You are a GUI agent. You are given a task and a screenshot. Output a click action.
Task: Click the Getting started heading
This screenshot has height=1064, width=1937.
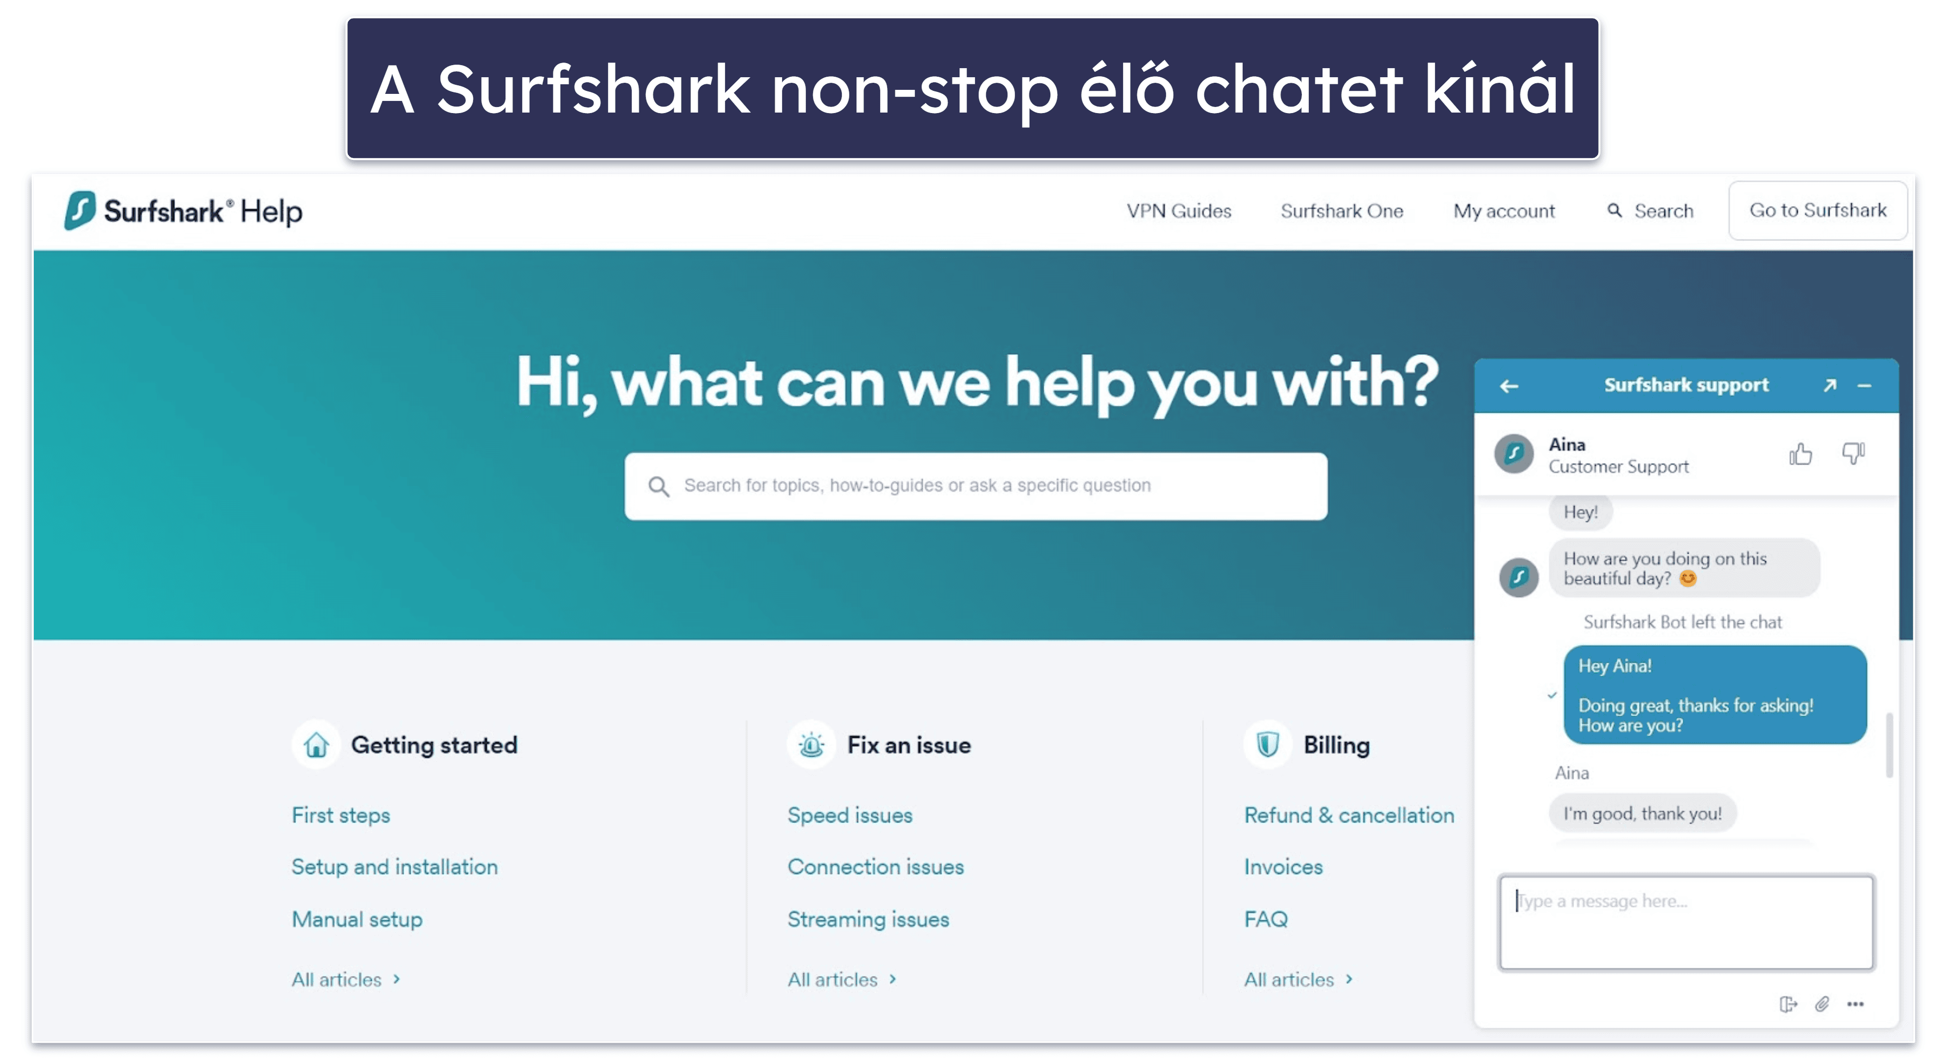pos(434,746)
